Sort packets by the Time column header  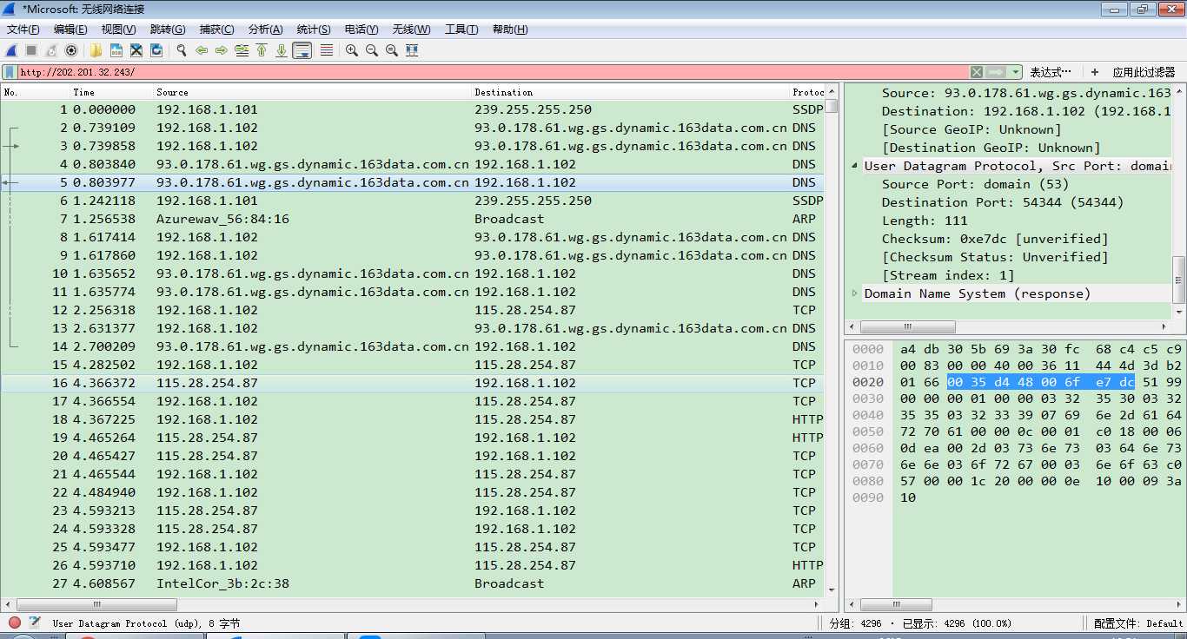tap(112, 92)
